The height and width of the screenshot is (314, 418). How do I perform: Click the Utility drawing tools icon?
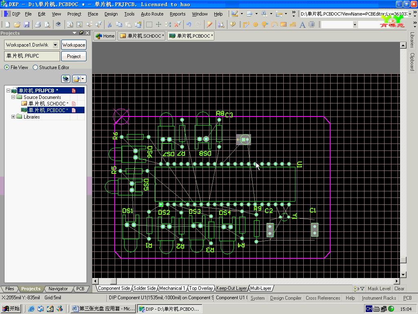coord(235,13)
